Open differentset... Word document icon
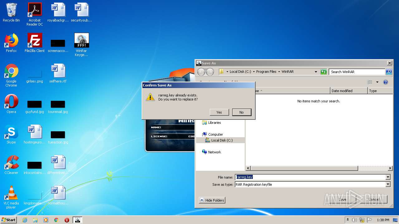The width and height of the screenshot is (399, 224). [x=58, y=165]
